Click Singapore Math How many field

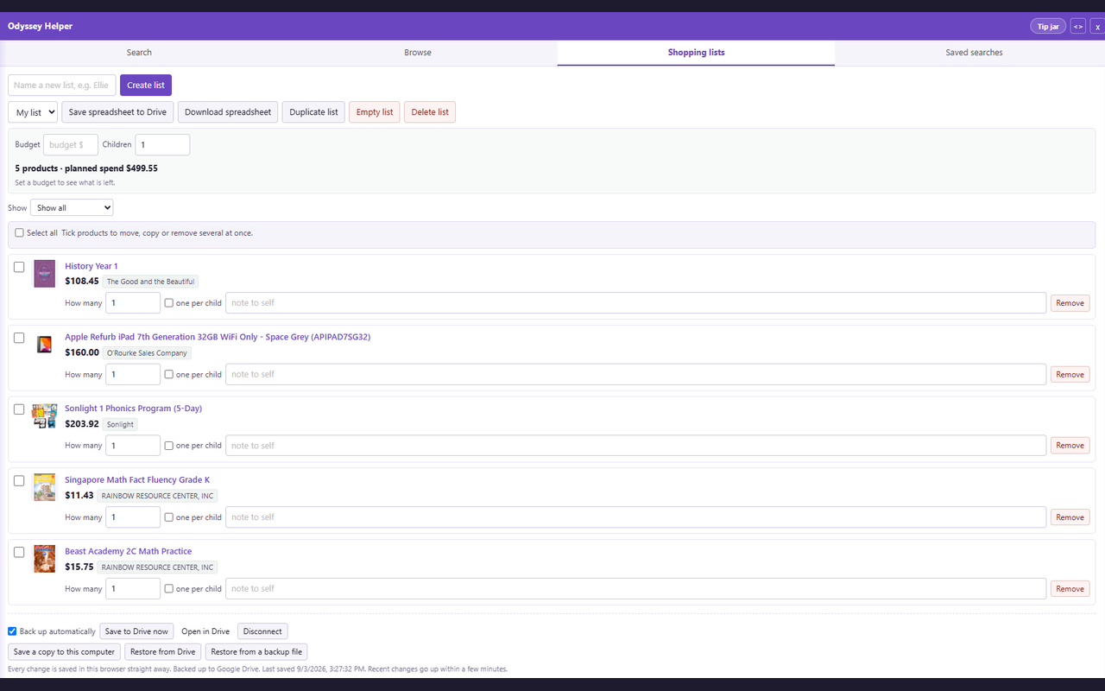133,517
